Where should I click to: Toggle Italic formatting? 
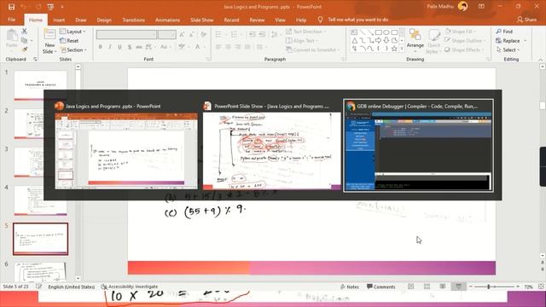(110, 46)
